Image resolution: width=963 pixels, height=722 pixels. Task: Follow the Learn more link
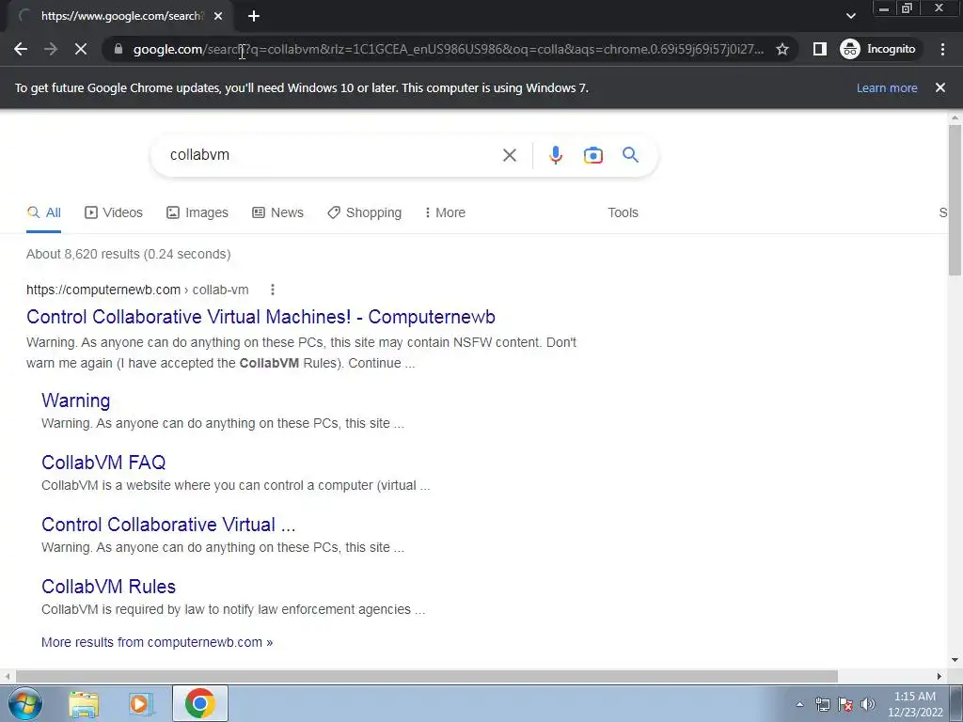point(887,87)
